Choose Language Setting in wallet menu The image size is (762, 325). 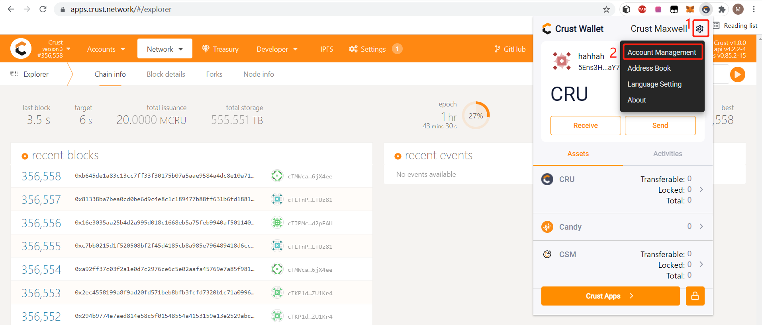pos(654,84)
